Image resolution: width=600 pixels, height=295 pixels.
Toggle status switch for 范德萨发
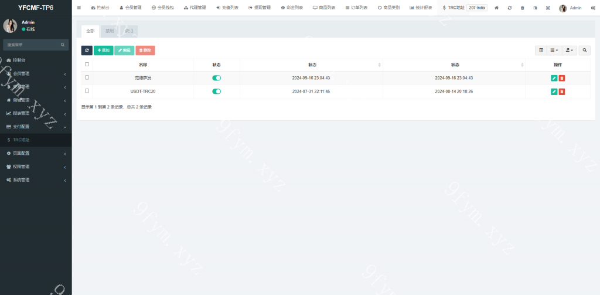pyautogui.click(x=217, y=78)
